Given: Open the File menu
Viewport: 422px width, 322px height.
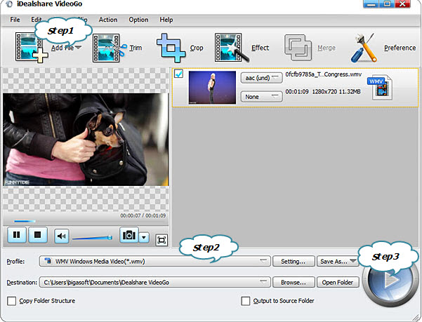Looking at the screenshot, I should (15, 20).
